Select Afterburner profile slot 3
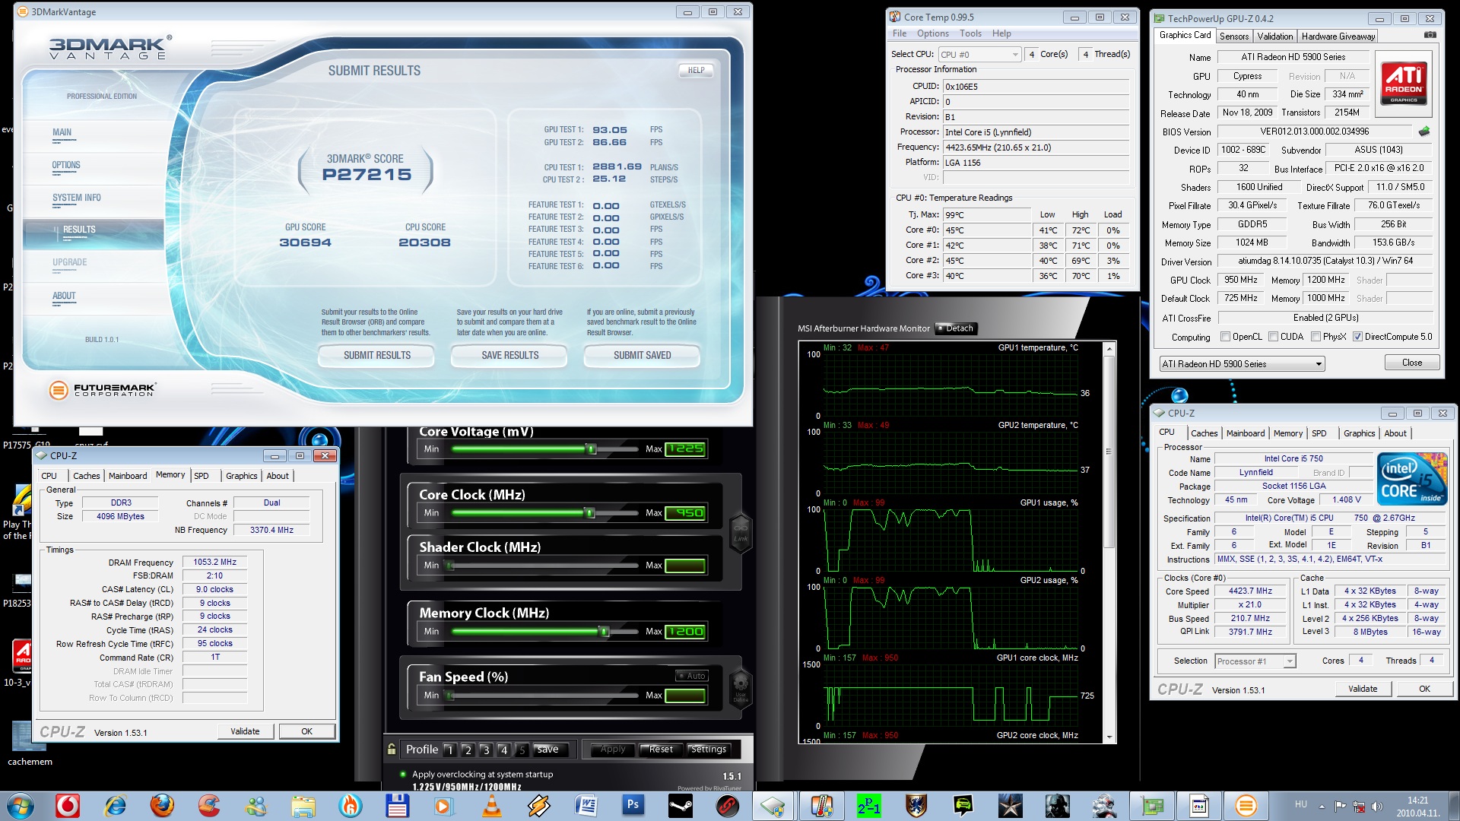 coord(485,750)
